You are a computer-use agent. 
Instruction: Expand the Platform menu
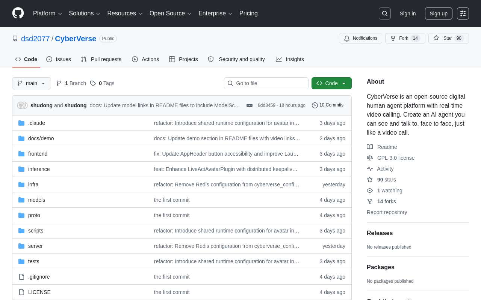[x=47, y=13]
